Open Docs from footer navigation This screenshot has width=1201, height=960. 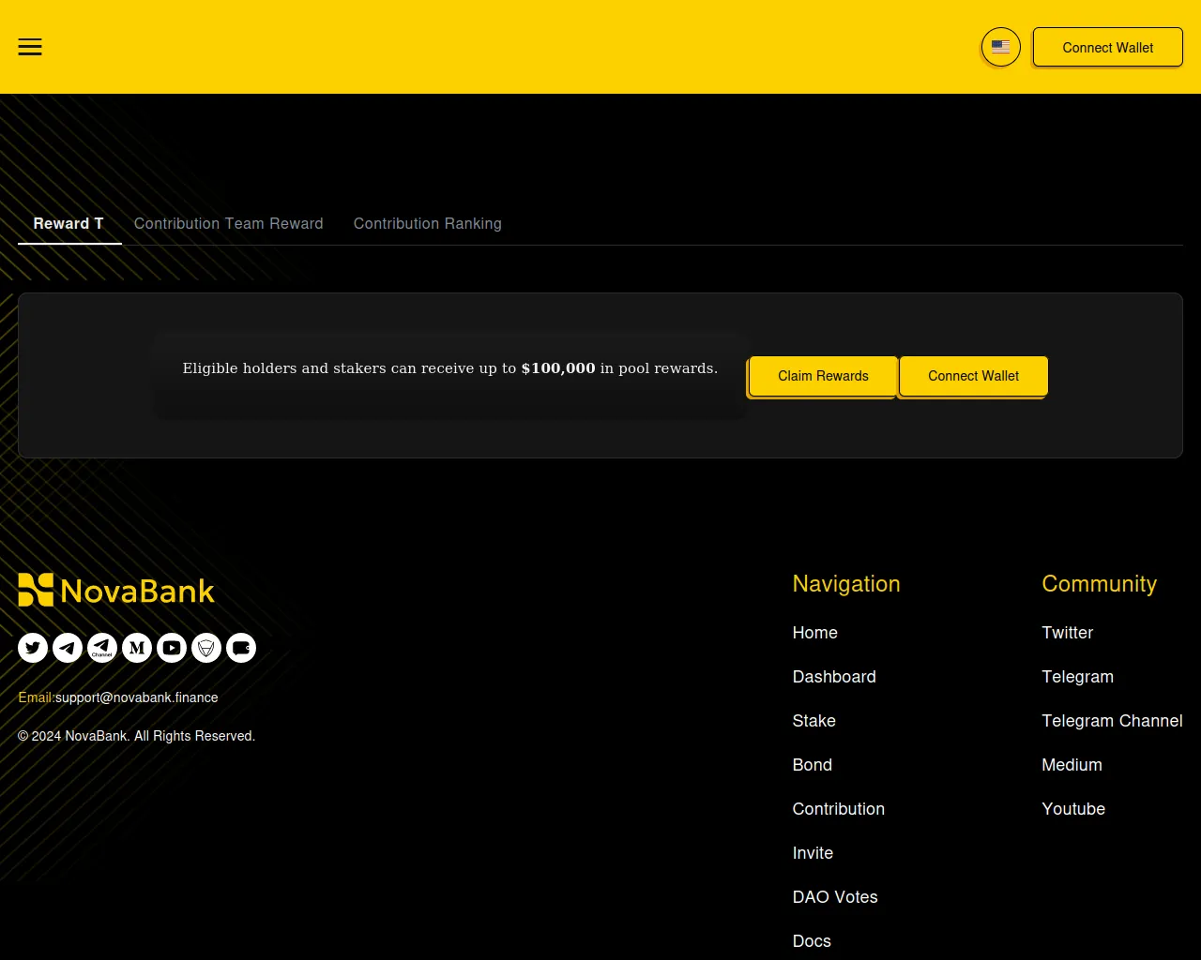pos(812,941)
